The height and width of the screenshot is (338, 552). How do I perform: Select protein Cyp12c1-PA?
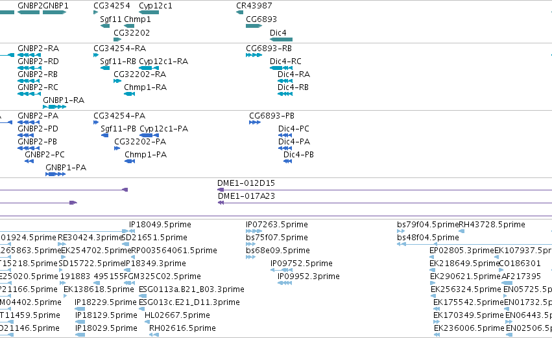[x=163, y=129]
